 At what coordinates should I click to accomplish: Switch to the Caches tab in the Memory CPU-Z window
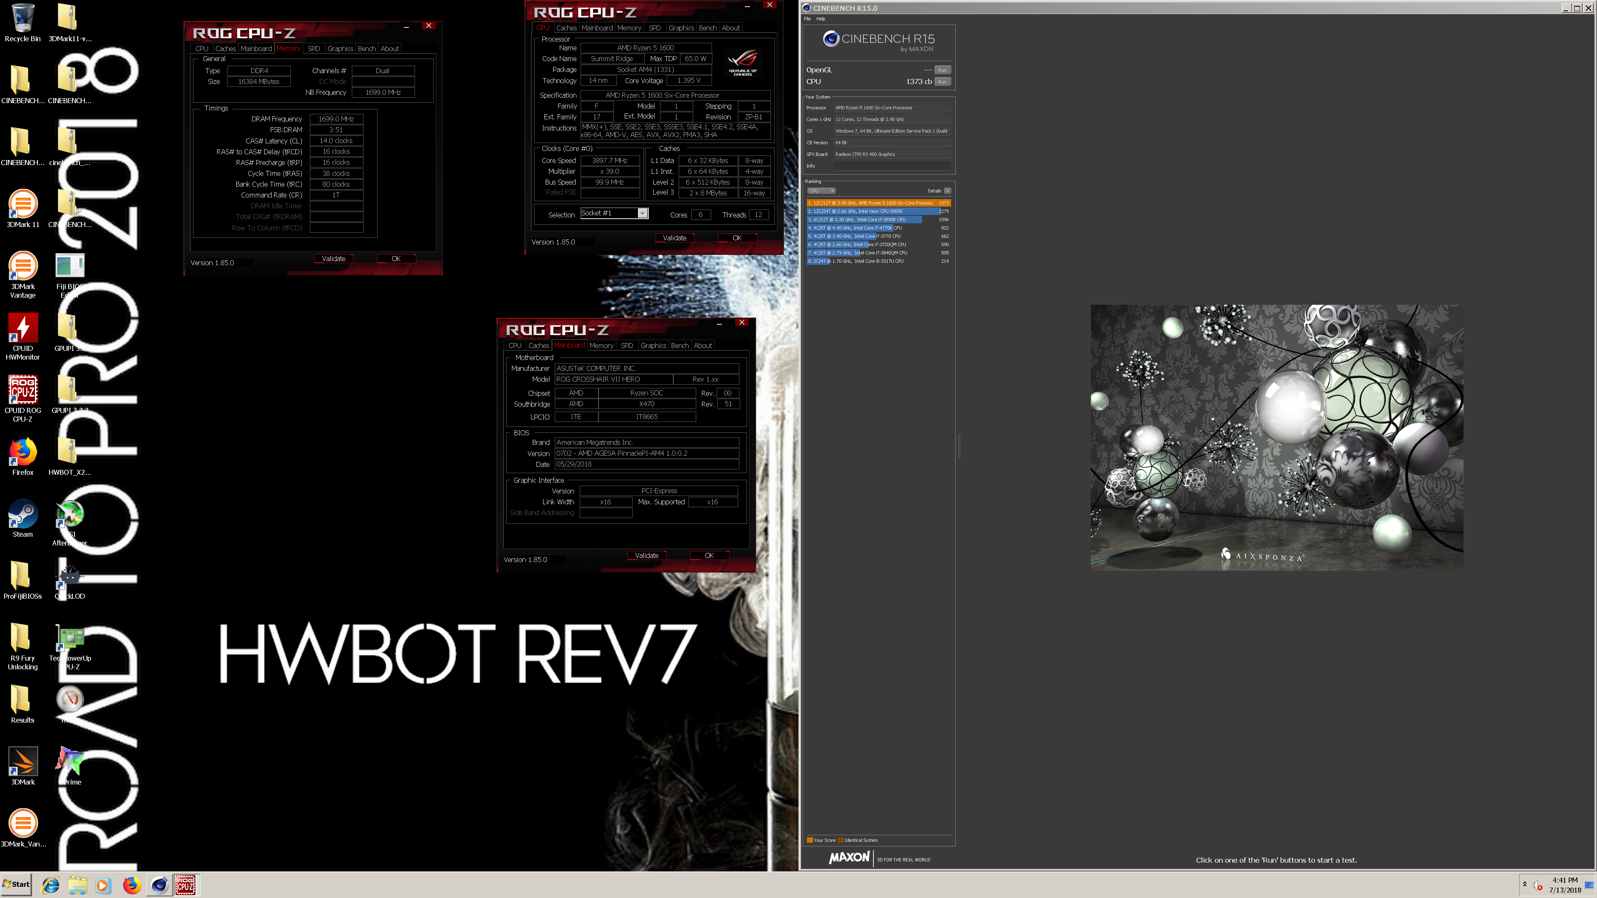point(225,48)
